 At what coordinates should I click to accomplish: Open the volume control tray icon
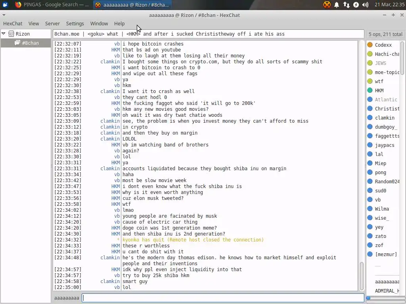[365, 5]
